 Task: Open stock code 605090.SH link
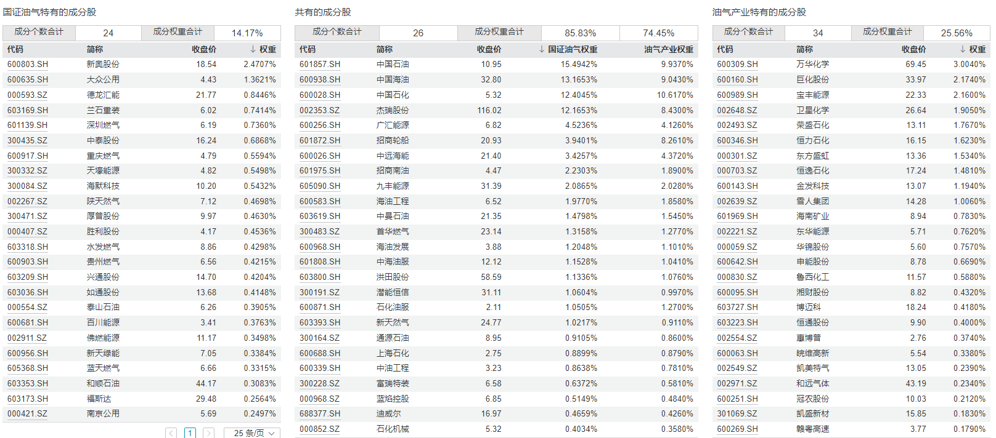(x=320, y=186)
